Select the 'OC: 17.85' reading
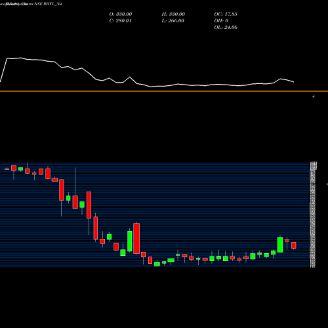 pos(226,14)
